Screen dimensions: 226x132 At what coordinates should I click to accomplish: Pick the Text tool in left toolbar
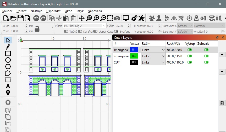click(x=8, y=86)
